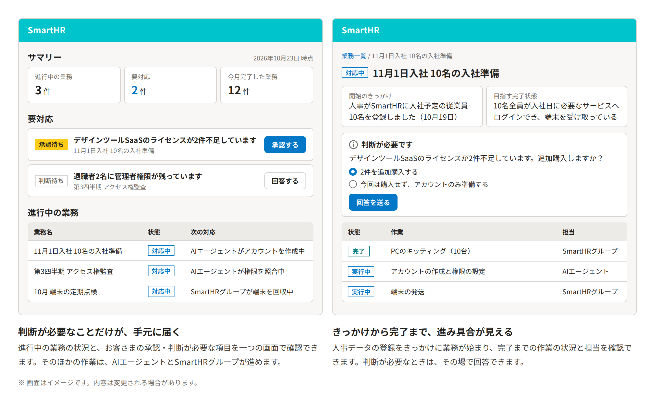The width and height of the screenshot is (655, 405).
Task: Click SmartHR logo in right panel header
Action: click(361, 30)
